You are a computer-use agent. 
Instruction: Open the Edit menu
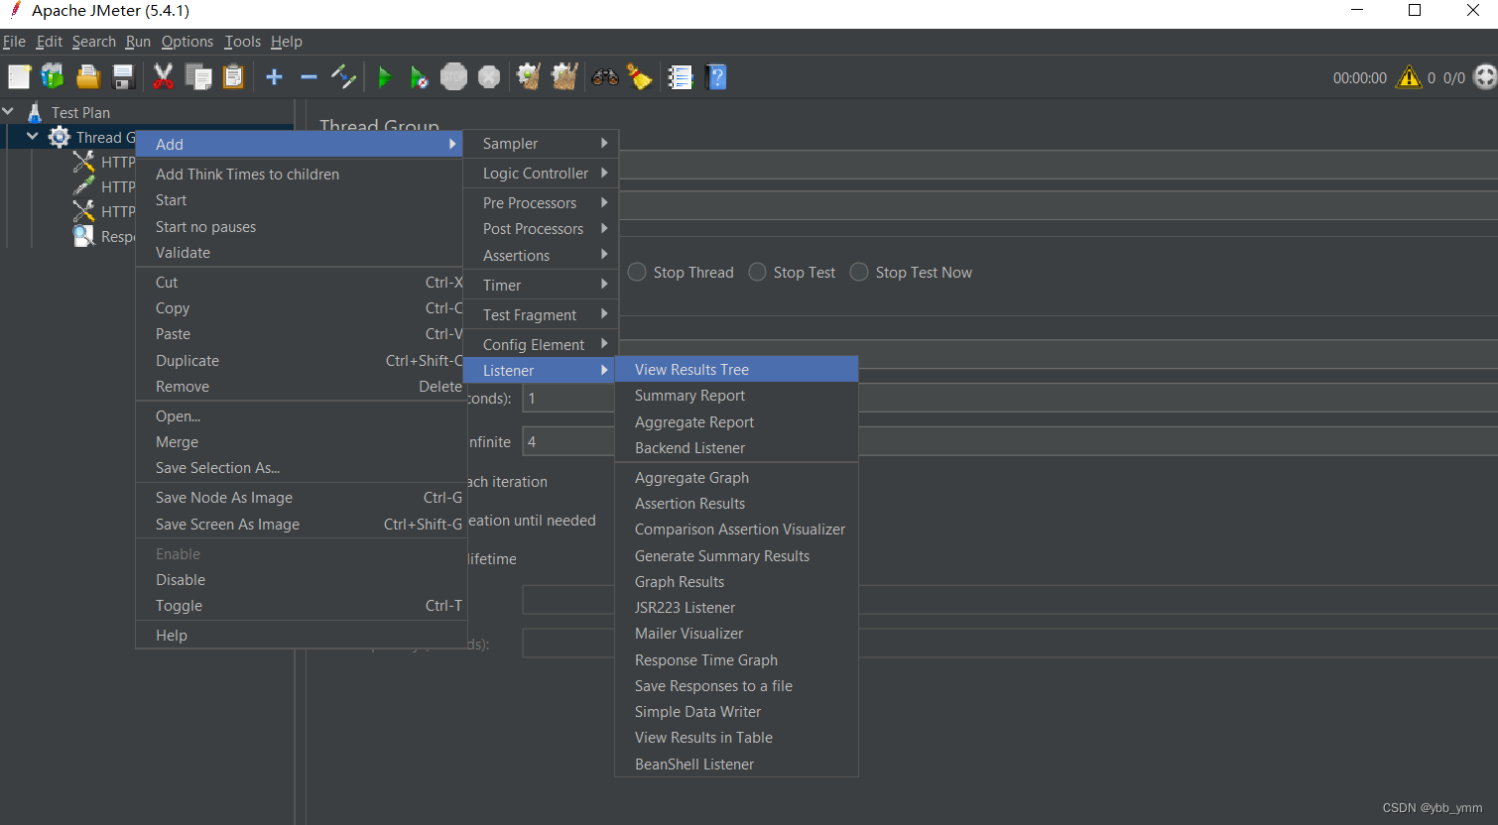(49, 42)
